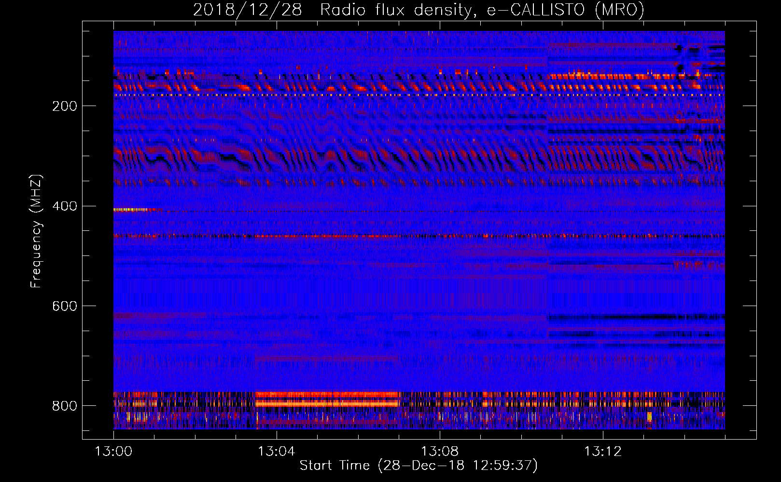Click the 400 frequency tick label
This screenshot has width=781, height=482.
[x=65, y=206]
